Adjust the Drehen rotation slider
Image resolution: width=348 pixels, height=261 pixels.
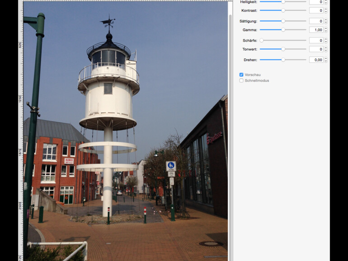pyautogui.click(x=283, y=60)
